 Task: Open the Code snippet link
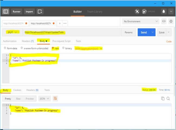[x=169, y=41]
